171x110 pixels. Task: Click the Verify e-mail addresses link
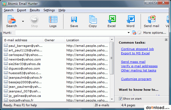tap(139, 66)
